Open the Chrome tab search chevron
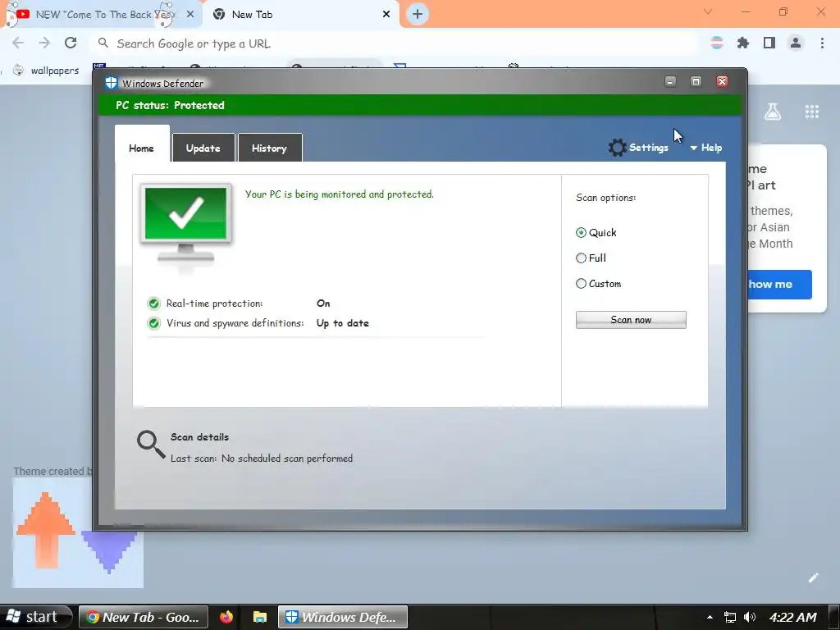Viewport: 840px width, 630px height. 708,11
